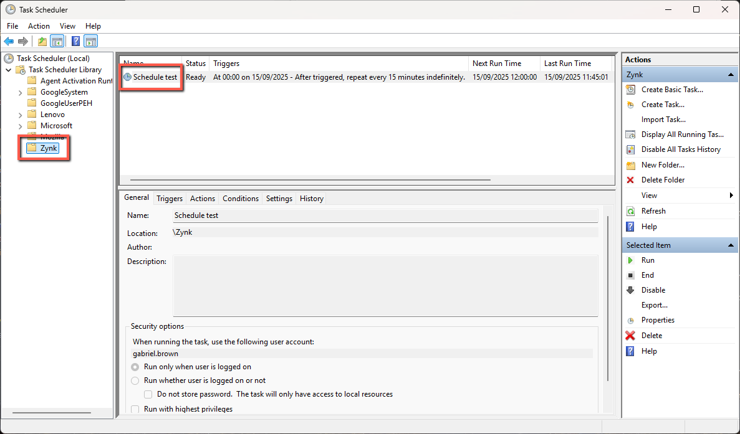
Task: Open the View submenu arrow
Action: click(731, 196)
